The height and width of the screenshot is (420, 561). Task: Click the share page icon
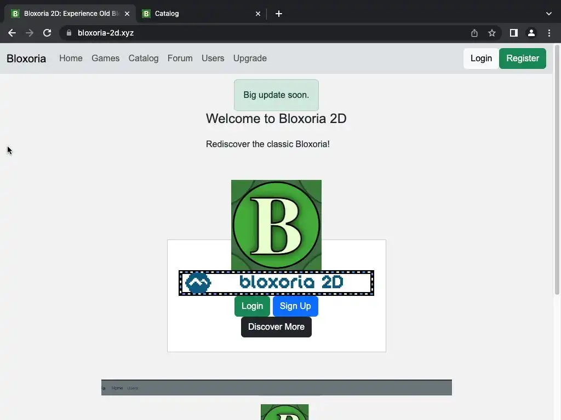tap(474, 33)
